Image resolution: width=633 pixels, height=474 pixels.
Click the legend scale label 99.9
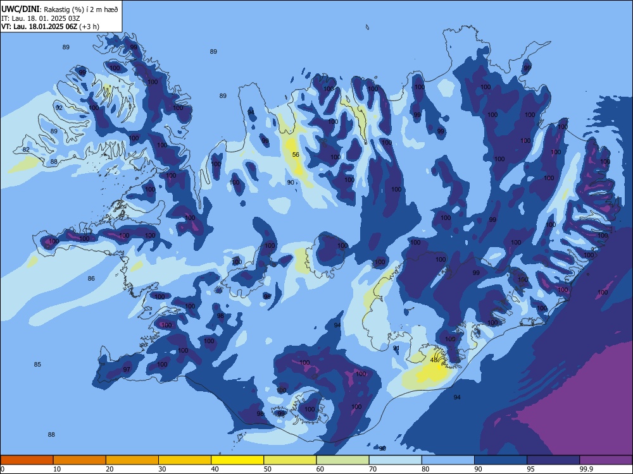[586, 469]
